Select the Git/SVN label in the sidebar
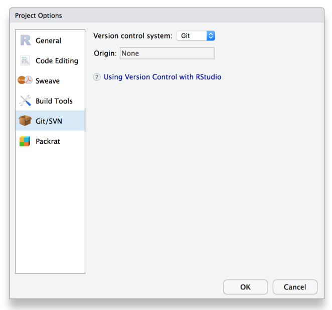 [49, 121]
